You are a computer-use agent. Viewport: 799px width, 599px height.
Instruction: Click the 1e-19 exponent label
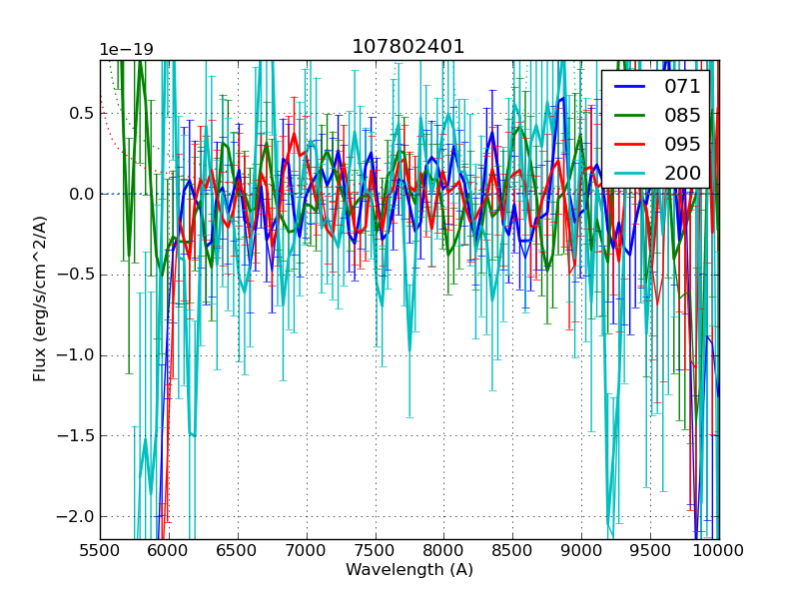[x=126, y=50]
